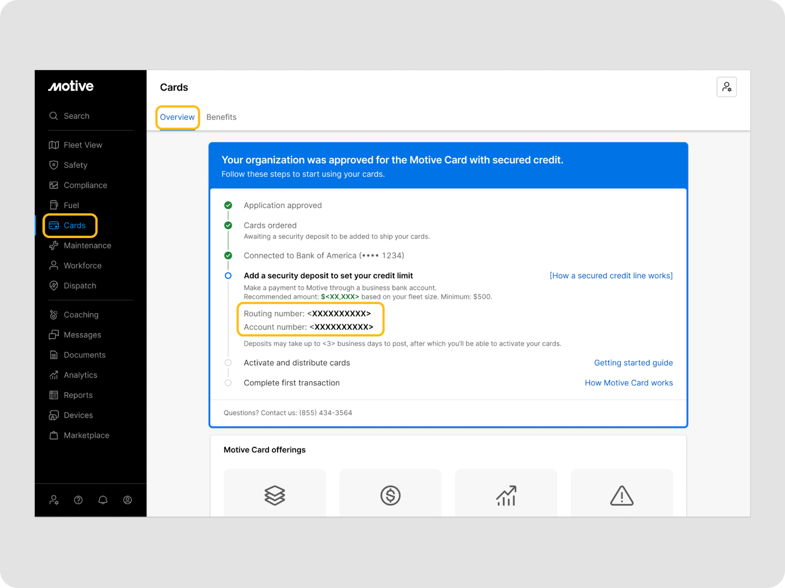Open the user profile icon in sidebar footer

[128, 500]
